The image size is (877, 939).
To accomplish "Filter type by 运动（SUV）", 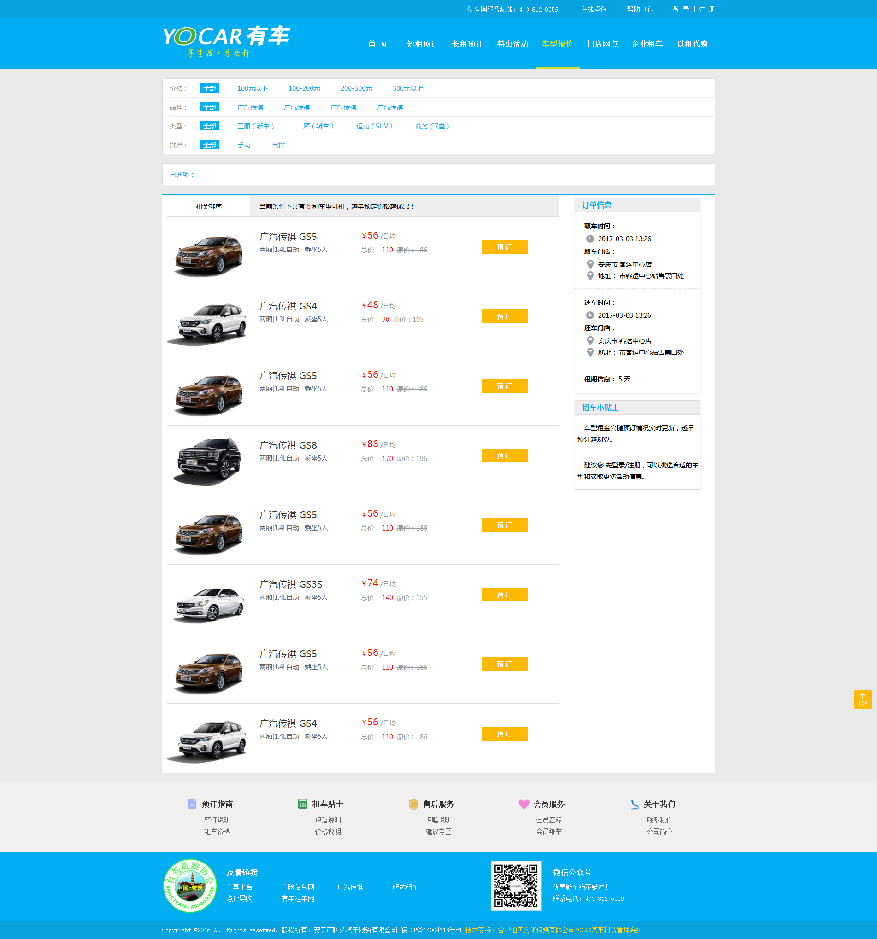I will pos(374,126).
